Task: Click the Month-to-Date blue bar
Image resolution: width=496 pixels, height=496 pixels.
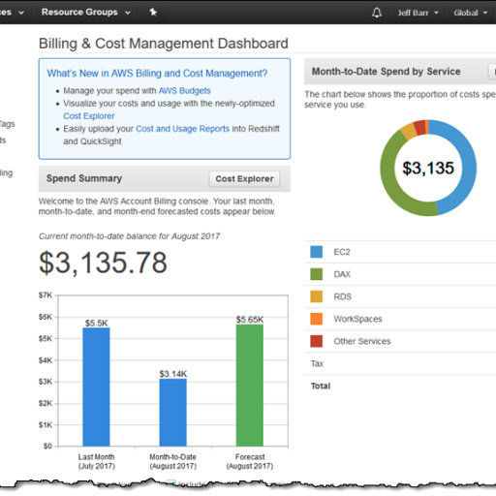Action: tap(173, 413)
